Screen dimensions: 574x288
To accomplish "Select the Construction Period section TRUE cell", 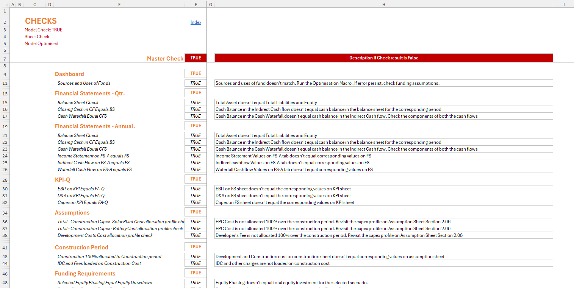I will coord(196,247).
